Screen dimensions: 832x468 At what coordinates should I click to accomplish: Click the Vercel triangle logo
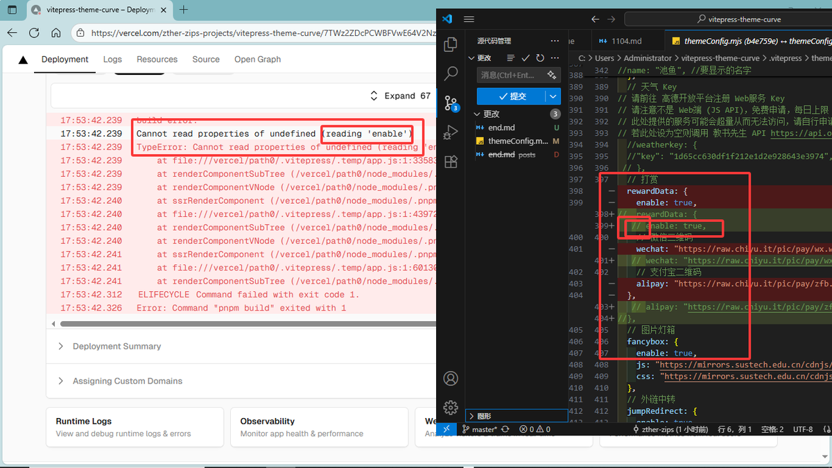tap(23, 60)
